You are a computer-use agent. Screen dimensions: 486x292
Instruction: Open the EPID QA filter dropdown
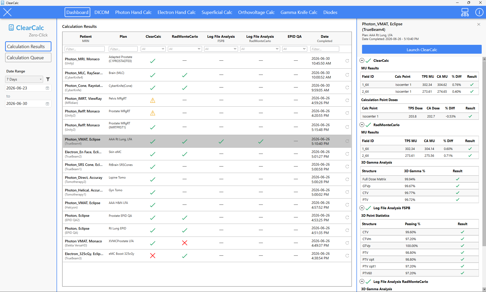click(x=295, y=49)
